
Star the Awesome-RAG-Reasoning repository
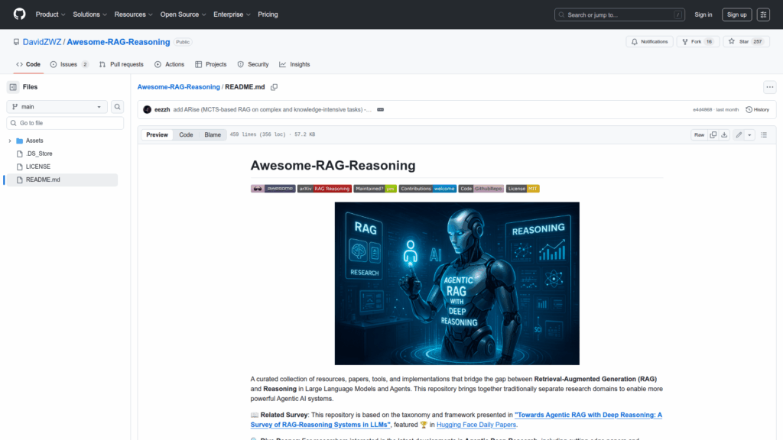tap(740, 41)
